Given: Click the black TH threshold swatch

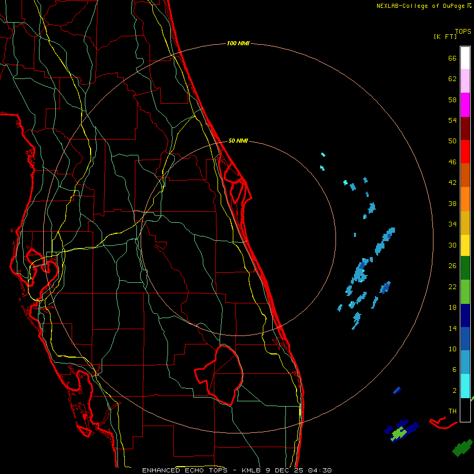Looking at the screenshot, I should [x=465, y=410].
